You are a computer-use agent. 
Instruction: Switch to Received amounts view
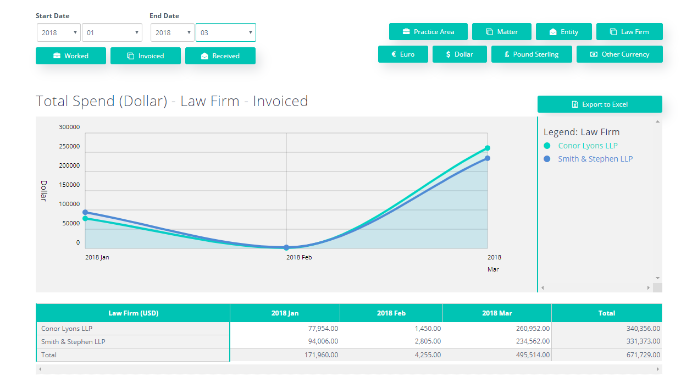[x=220, y=56]
